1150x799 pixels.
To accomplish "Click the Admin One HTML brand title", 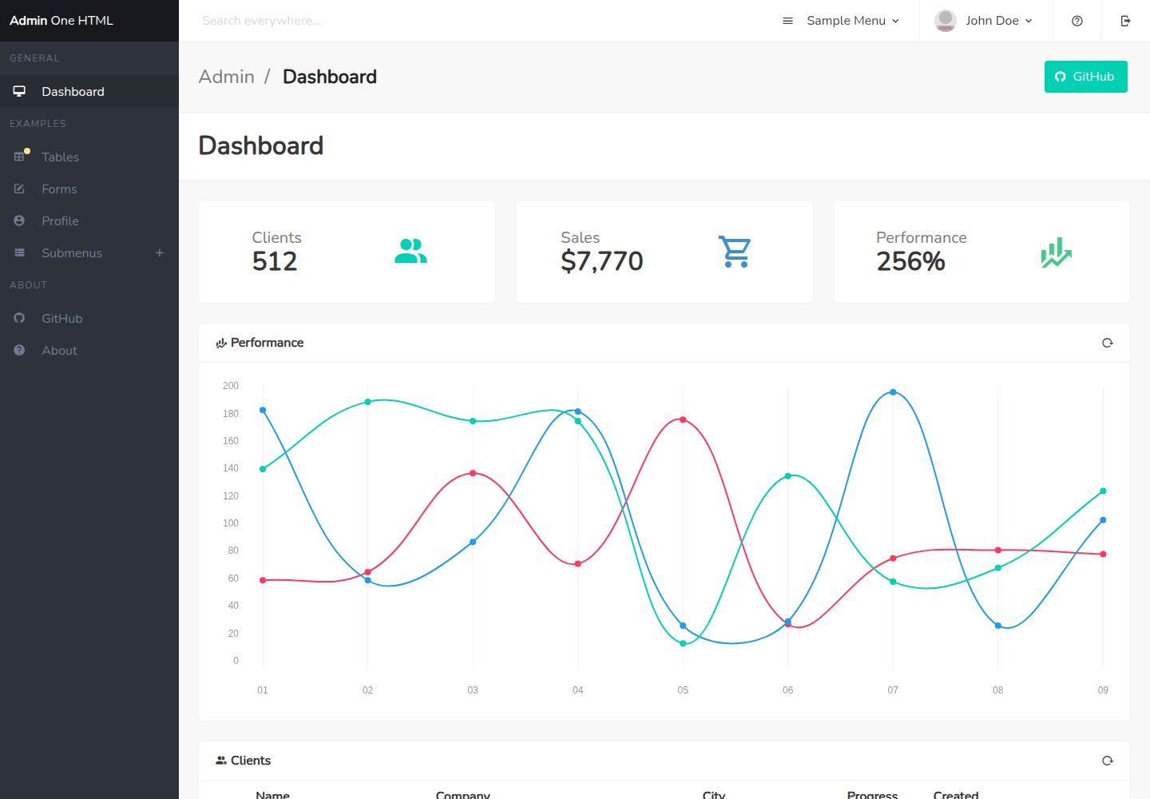I will [61, 21].
